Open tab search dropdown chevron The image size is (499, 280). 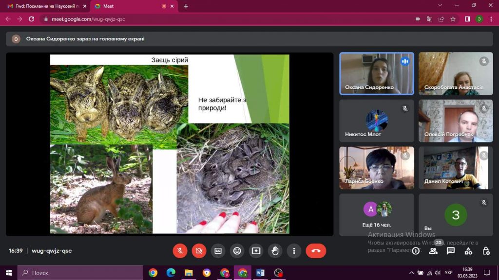click(x=440, y=5)
